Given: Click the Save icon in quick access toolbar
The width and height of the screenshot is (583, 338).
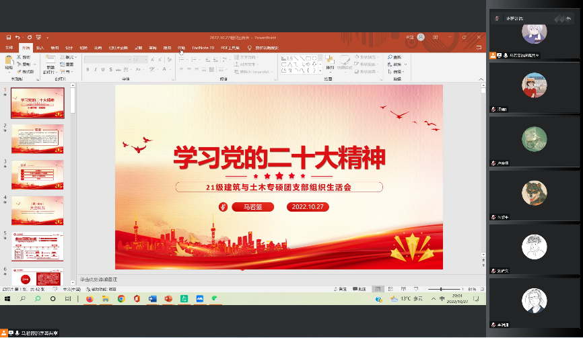Looking at the screenshot, I should (7, 38).
